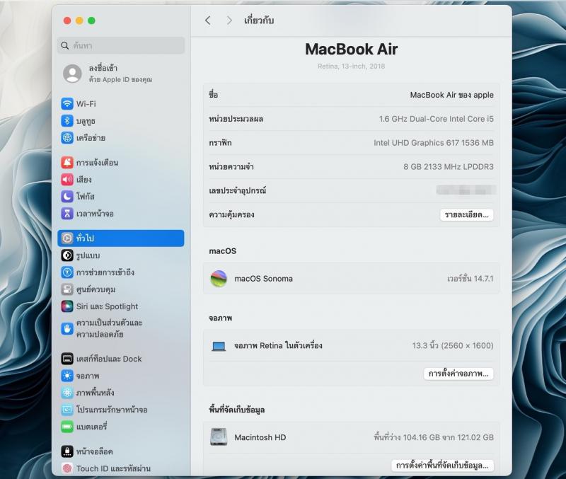Open Displays (จอภาพ) sun icon in sidebar
The image size is (566, 479).
point(67,376)
